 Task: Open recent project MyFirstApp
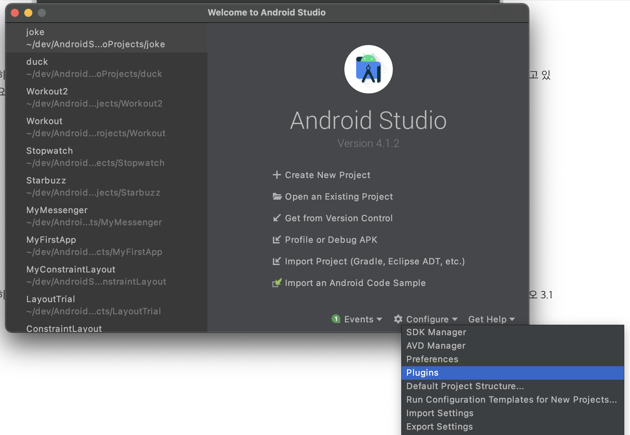(106, 245)
